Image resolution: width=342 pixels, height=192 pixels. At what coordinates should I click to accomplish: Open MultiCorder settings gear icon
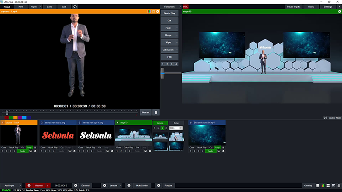coord(129,186)
